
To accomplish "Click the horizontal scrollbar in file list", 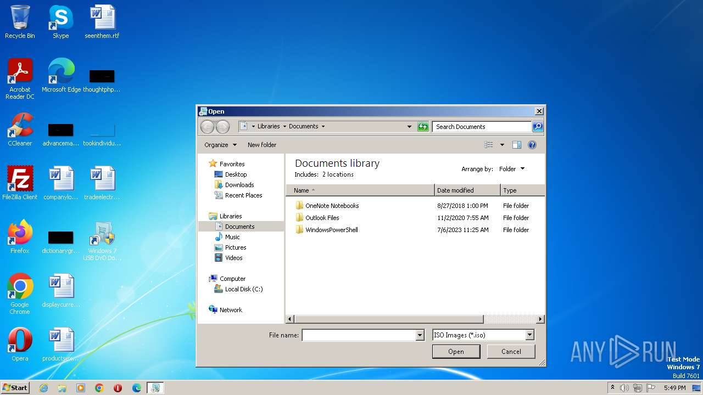I will tap(388, 319).
